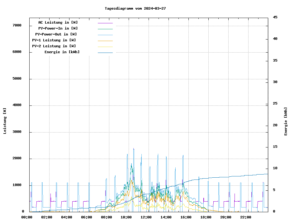
Task: Click the purple AC Leistung legend line
Action: [105, 23]
